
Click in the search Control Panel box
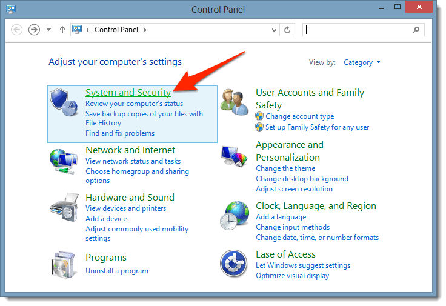(364, 30)
